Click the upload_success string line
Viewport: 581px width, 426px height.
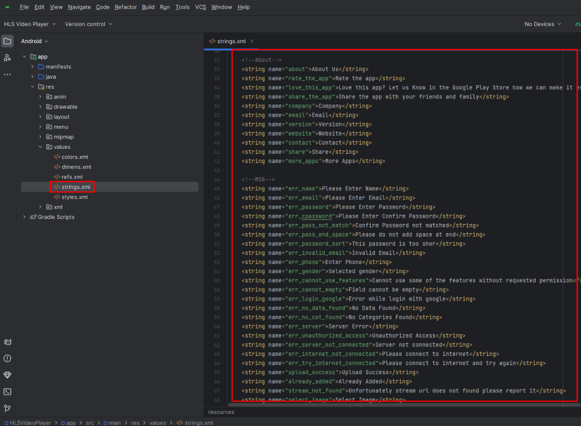point(330,372)
